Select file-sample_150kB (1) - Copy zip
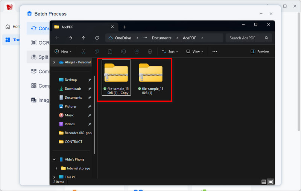This screenshot has width=301, height=191. (x=116, y=78)
